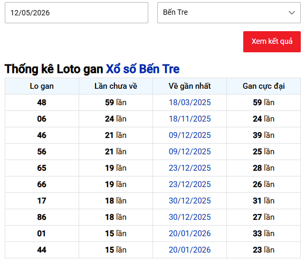This screenshot has width=305, height=261.
Task: Click the Lần chưa về column header
Action: point(116,86)
